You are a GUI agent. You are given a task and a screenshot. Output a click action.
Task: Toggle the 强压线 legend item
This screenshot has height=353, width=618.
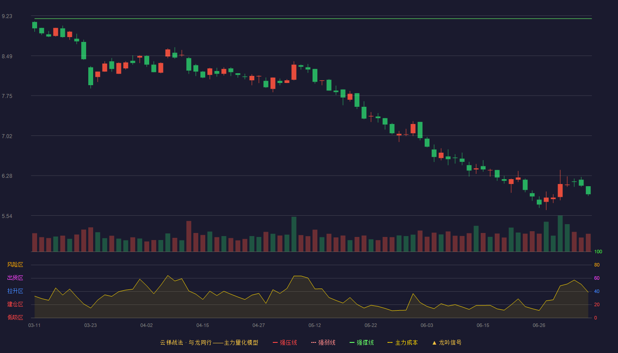point(285,342)
